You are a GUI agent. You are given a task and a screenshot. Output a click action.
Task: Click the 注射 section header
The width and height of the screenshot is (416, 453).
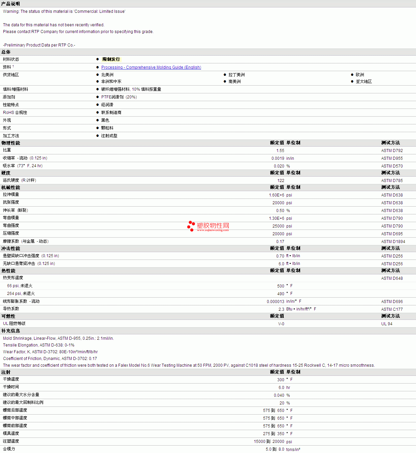[6, 372]
